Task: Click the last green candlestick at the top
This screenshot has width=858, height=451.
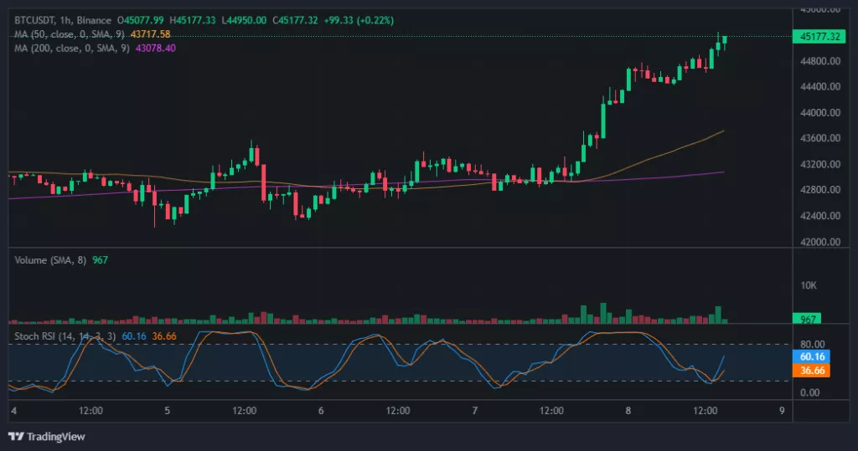Action: pyautogui.click(x=725, y=39)
